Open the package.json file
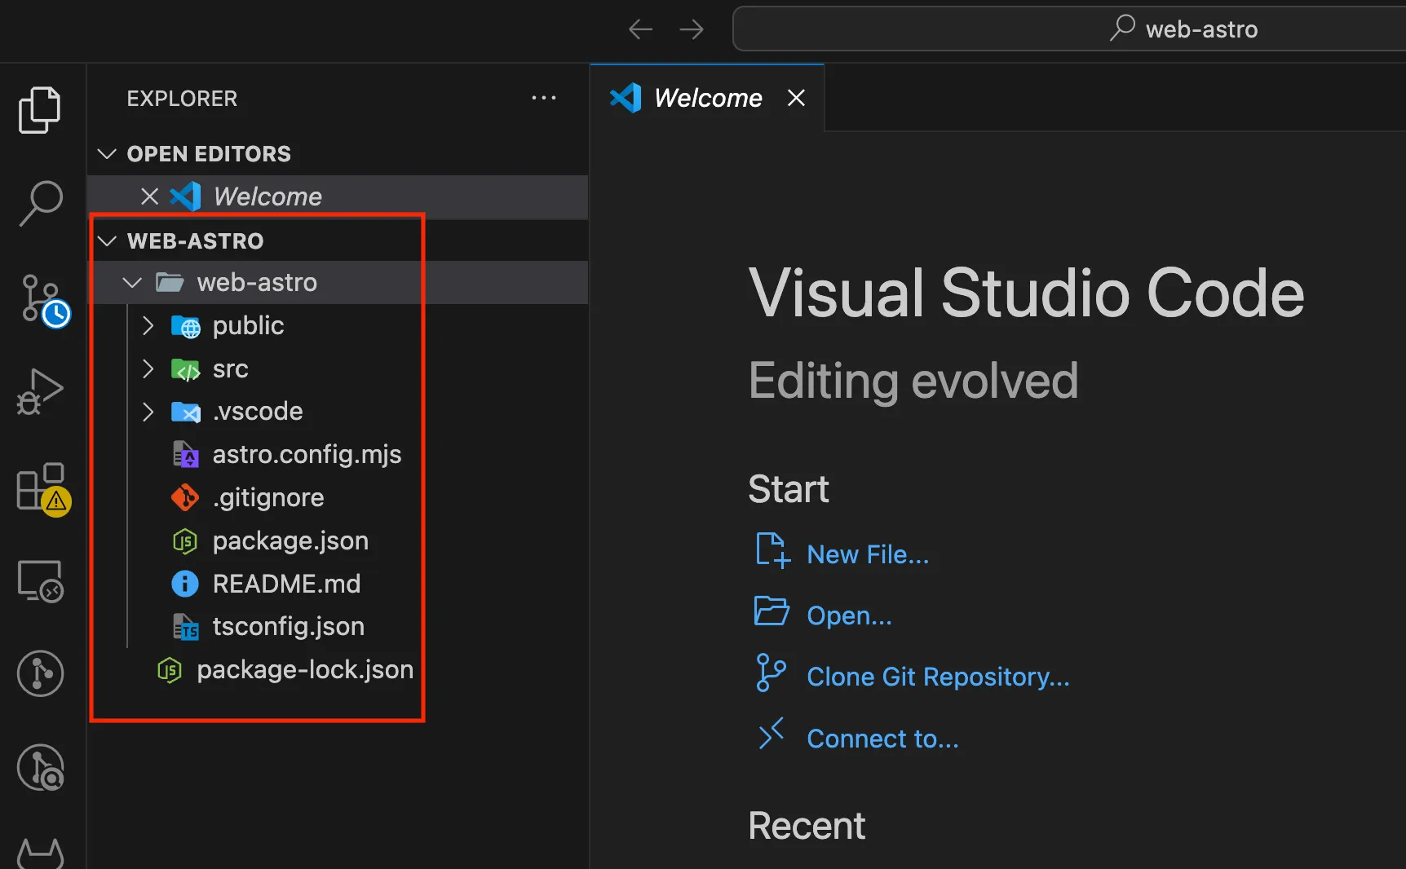Viewport: 1406px width, 869px height. (290, 540)
